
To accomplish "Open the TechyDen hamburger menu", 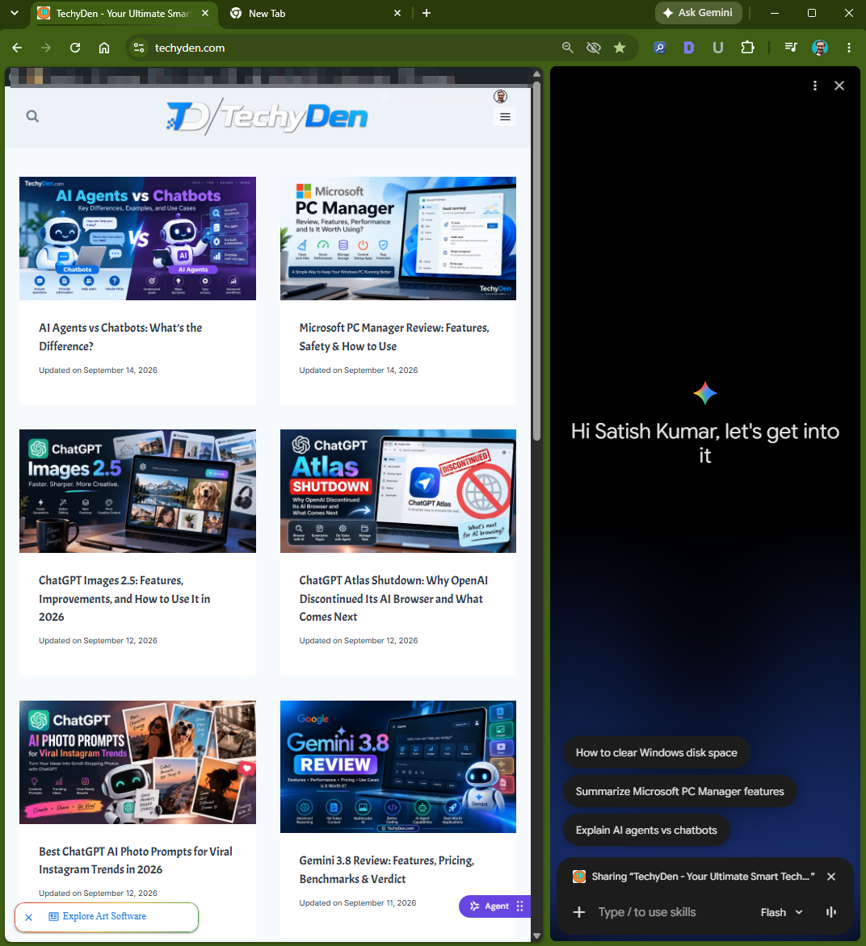I will (x=506, y=117).
